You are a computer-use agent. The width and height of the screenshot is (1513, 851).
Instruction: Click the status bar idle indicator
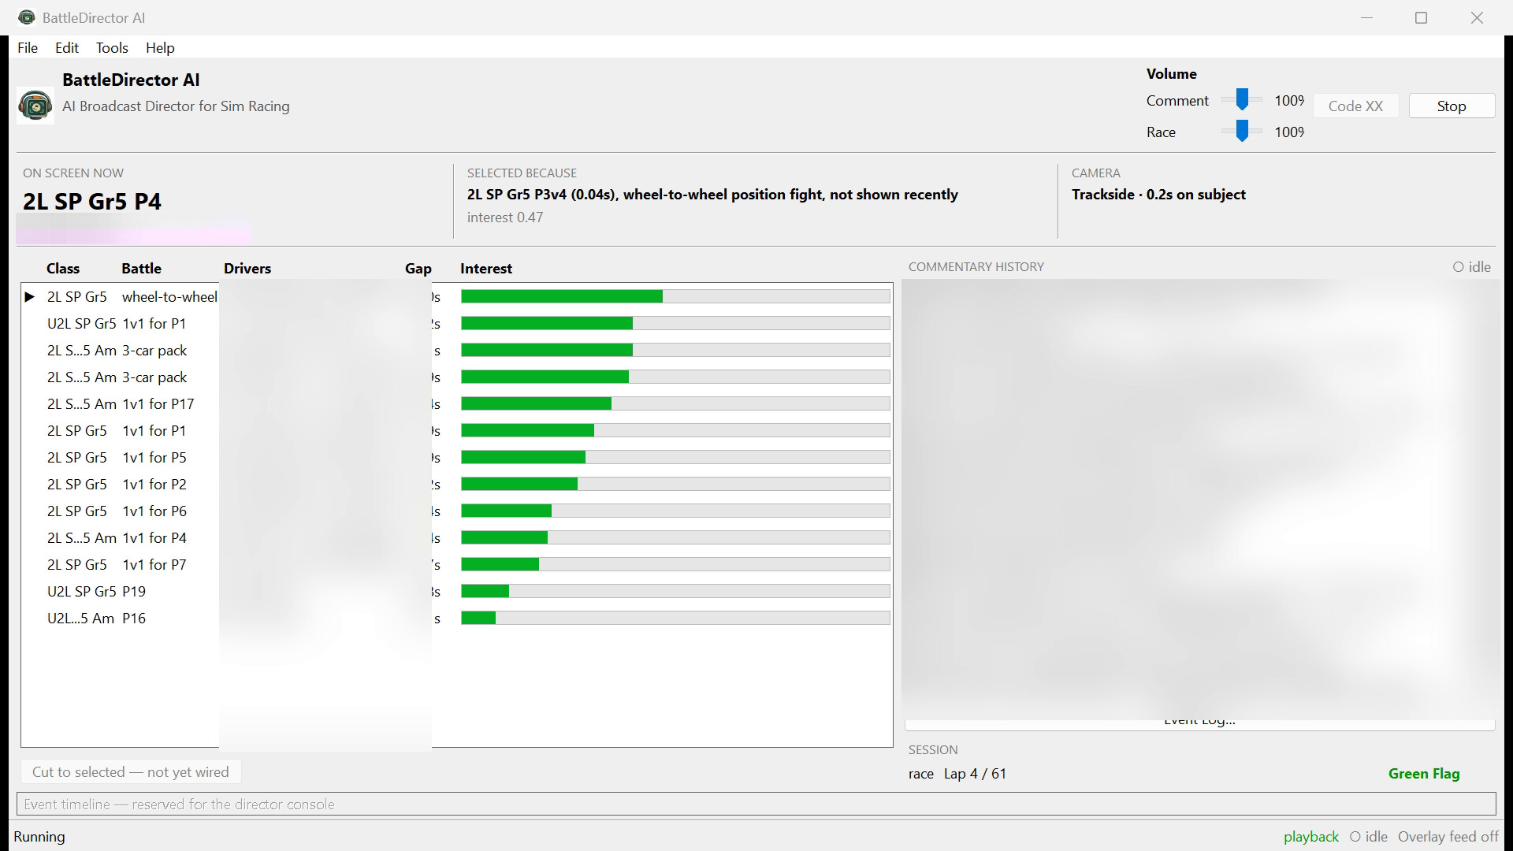(1369, 837)
